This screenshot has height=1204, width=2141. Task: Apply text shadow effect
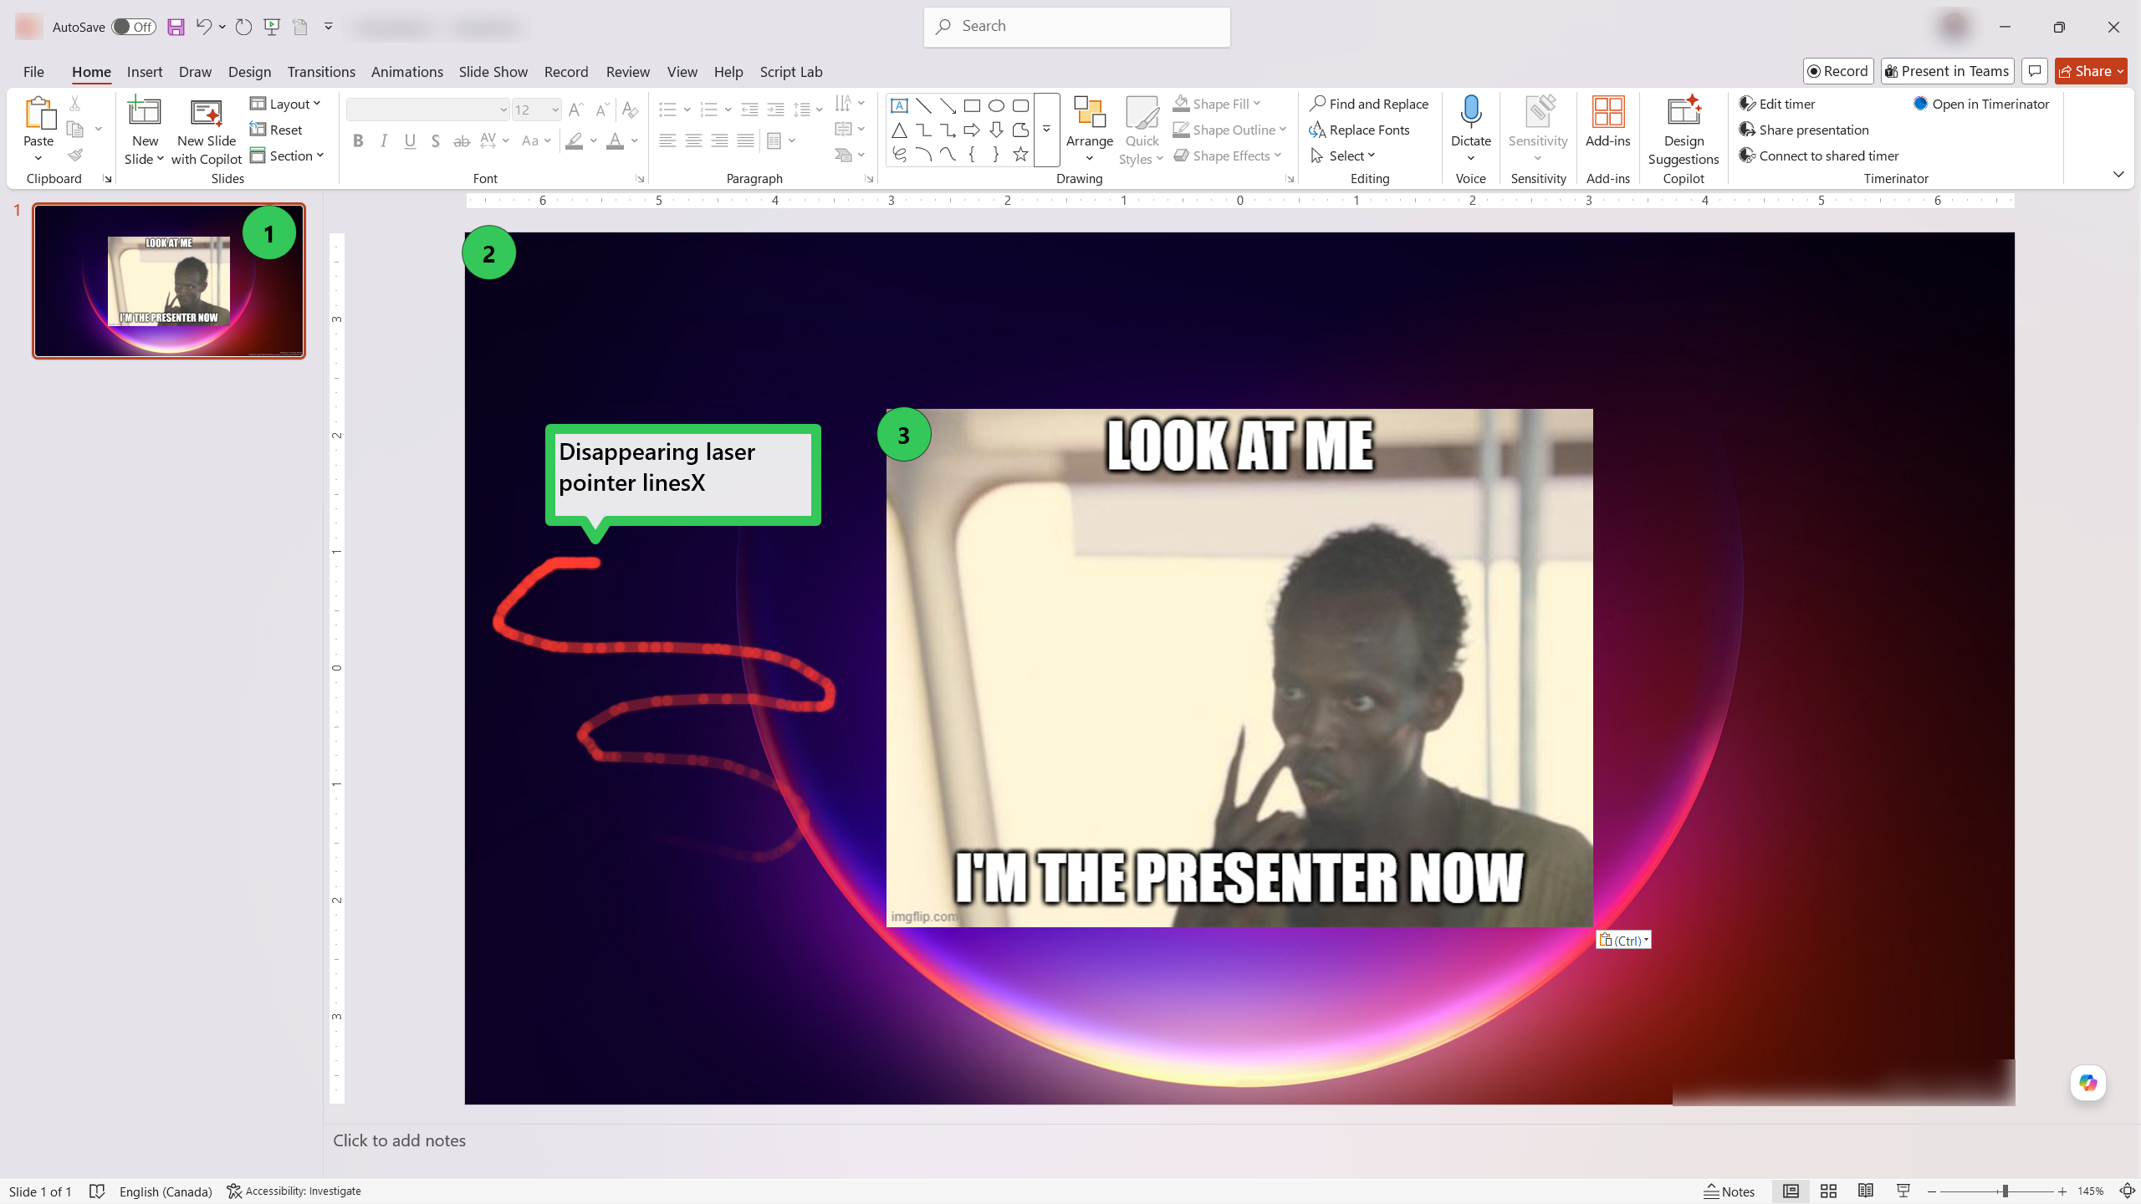(x=436, y=140)
